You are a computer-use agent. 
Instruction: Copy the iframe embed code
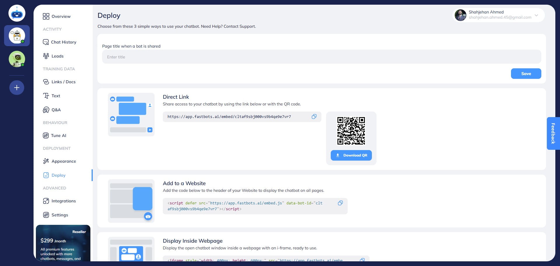tap(362, 260)
